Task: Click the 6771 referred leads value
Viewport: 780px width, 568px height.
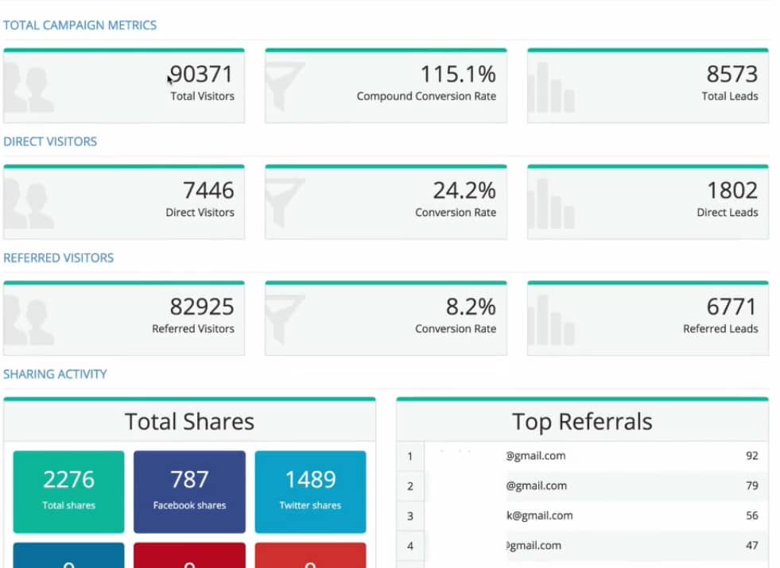Action: (x=731, y=307)
